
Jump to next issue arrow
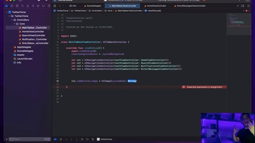[249, 11]
